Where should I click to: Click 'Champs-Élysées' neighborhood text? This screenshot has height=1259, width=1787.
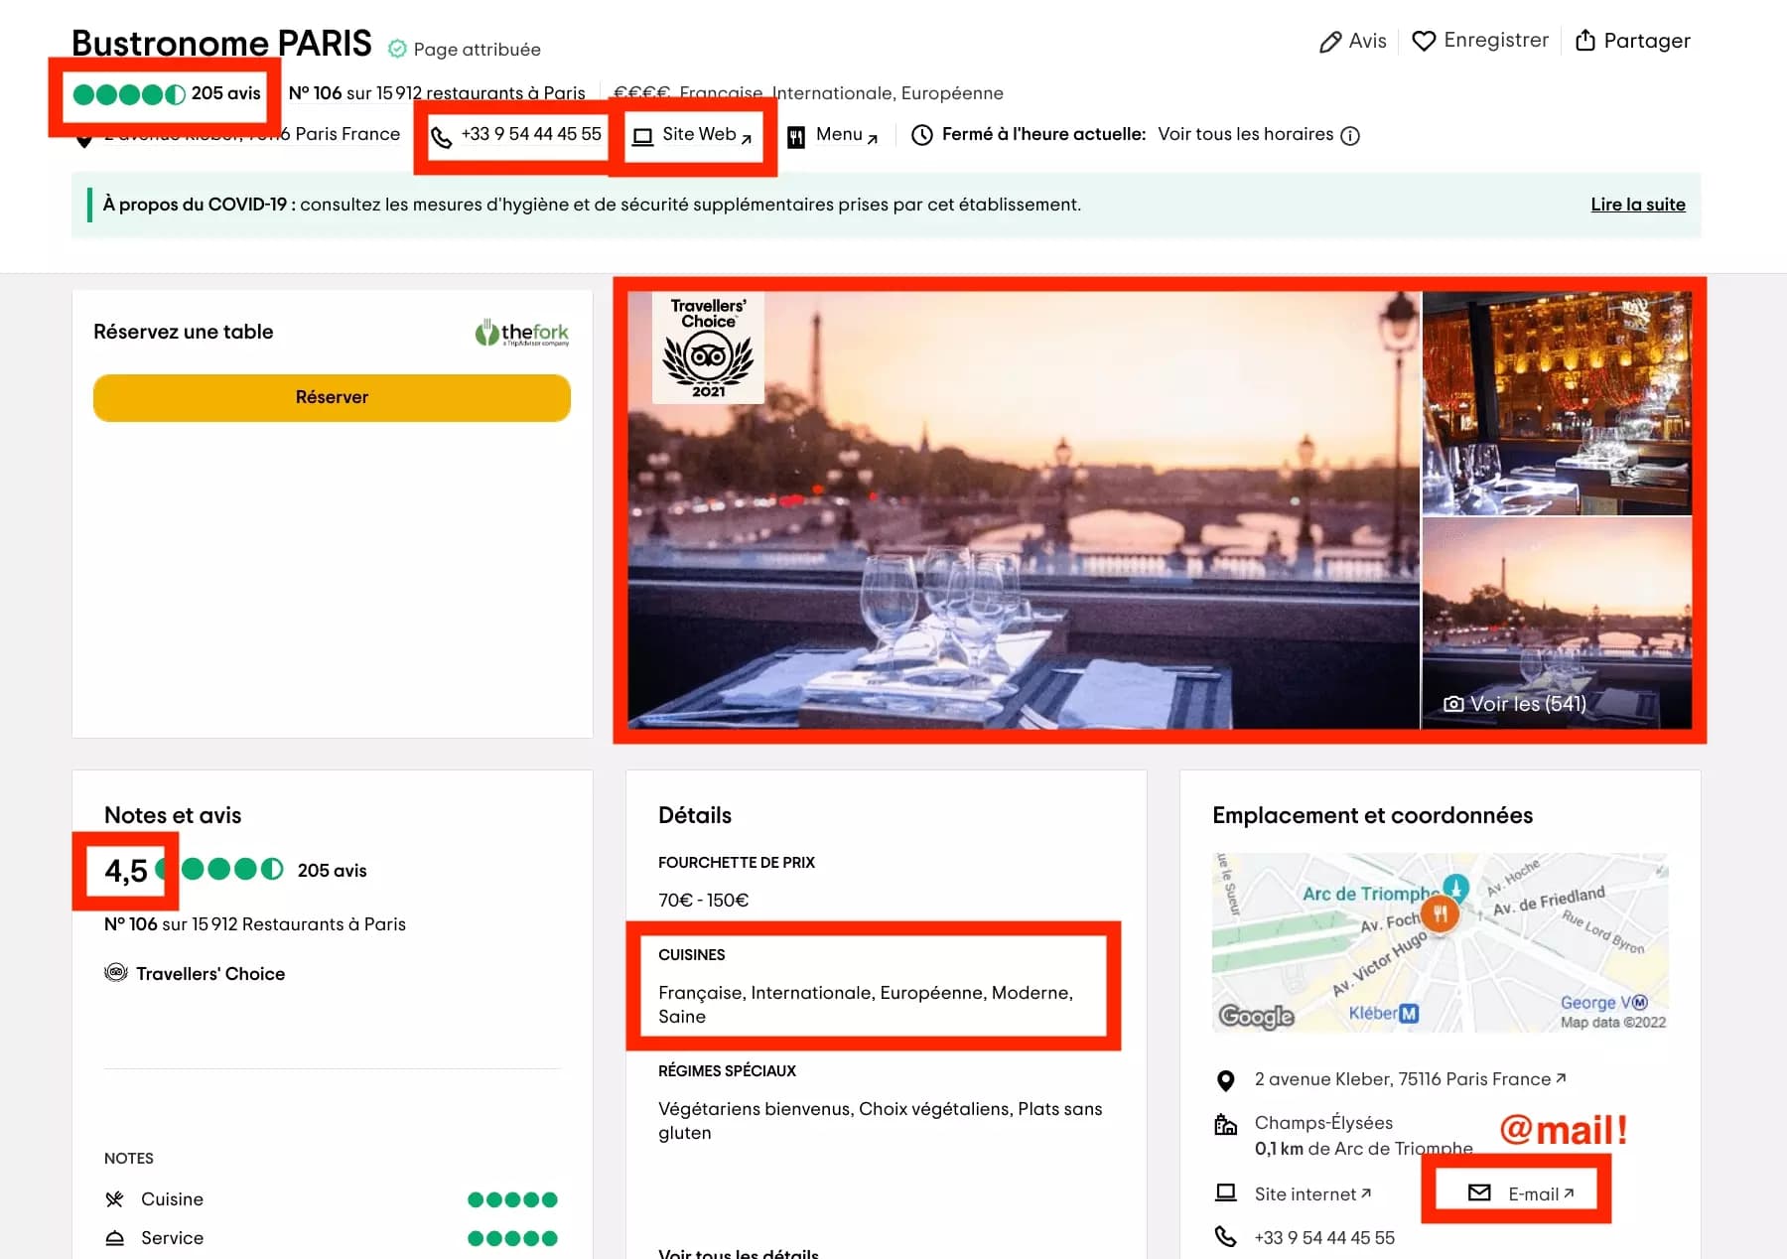1323,1122
